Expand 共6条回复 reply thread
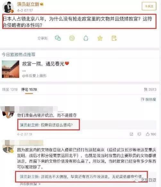 (x=30, y=184)
